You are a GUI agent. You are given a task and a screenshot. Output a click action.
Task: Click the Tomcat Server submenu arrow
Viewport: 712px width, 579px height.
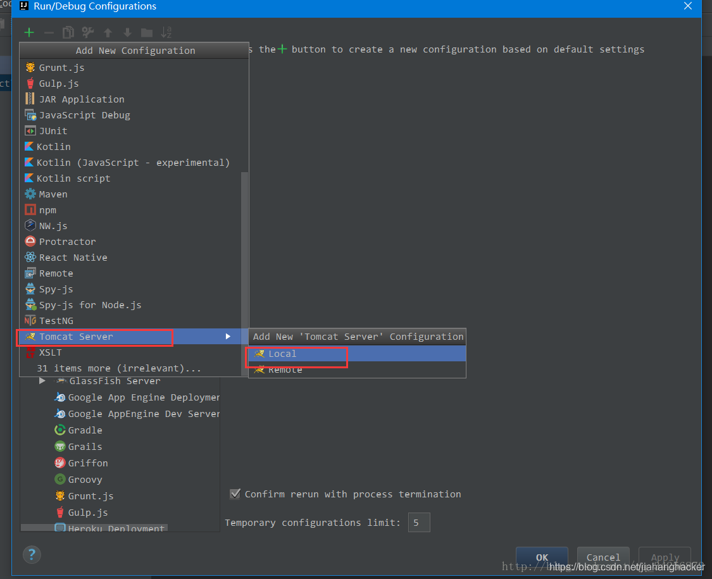click(x=228, y=337)
